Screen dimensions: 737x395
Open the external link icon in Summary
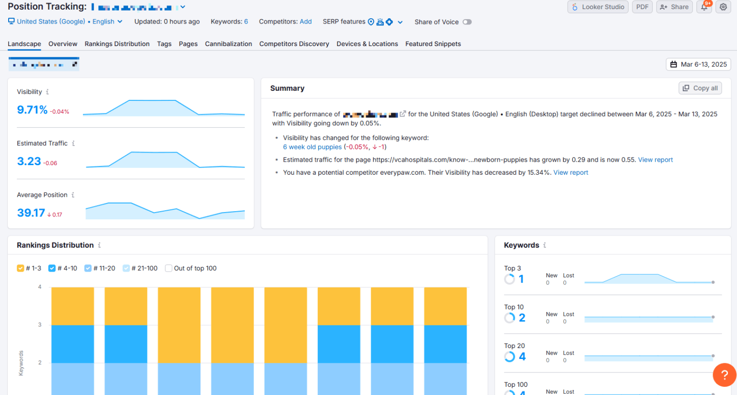pyautogui.click(x=403, y=114)
